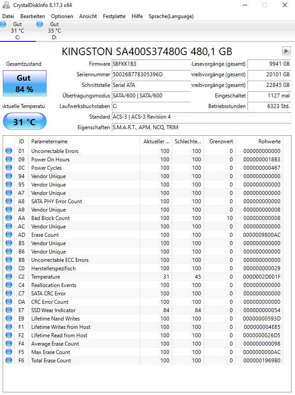Viewport: 295px width, 395px height.
Task: Click the Aktueller column header
Action: [x=156, y=142]
